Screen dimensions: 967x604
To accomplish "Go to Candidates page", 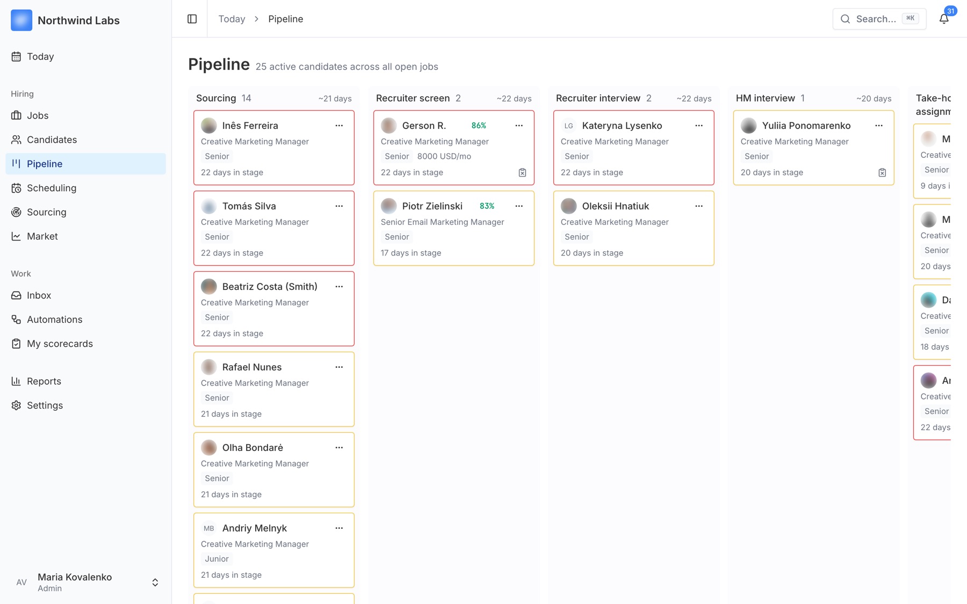I will pos(85,140).
